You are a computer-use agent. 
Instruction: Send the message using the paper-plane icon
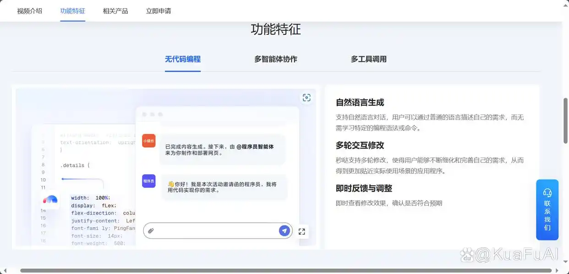pyautogui.click(x=284, y=230)
